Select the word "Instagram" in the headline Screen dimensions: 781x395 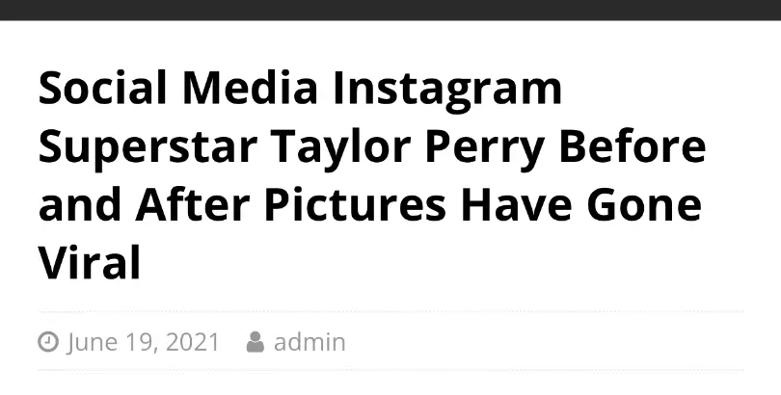(447, 91)
